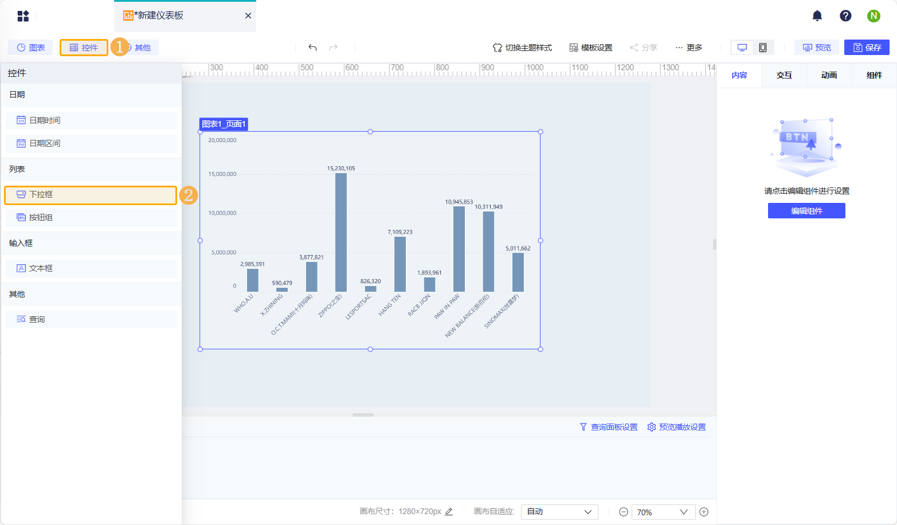Screen dimensions: 897x525
Task: Click the 20,000,000 axis label
Action: click(x=222, y=140)
